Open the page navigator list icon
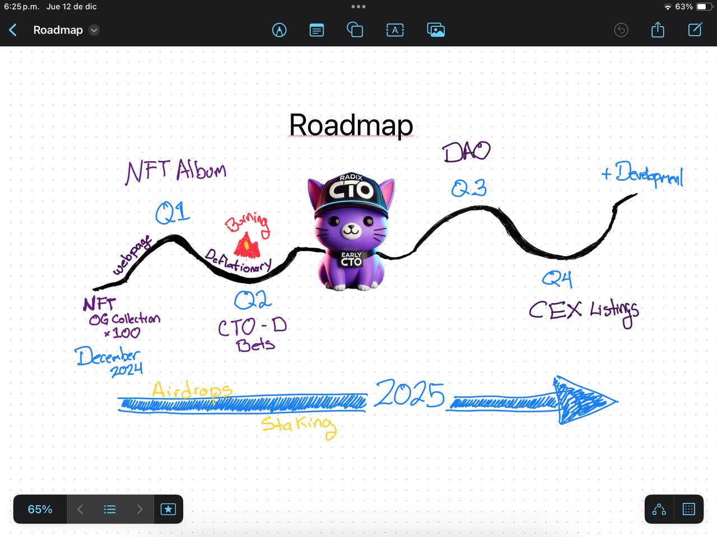The image size is (717, 537). (110, 509)
